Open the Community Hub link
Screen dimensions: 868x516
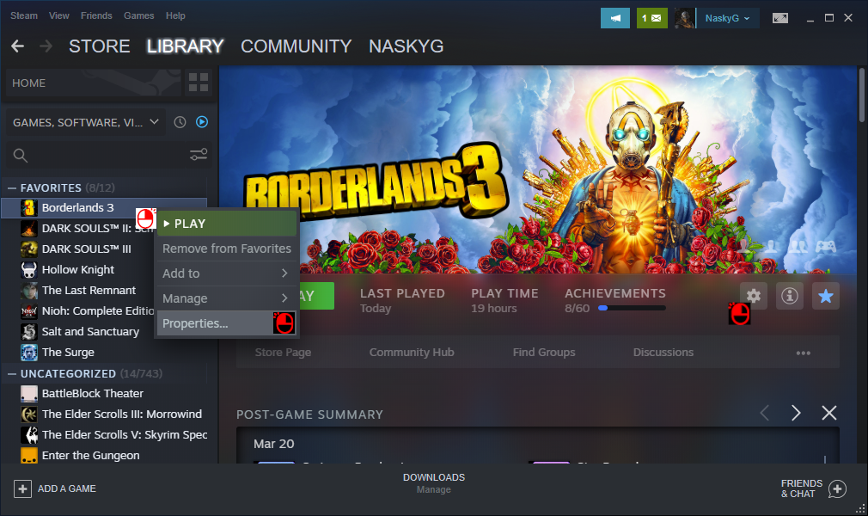click(412, 353)
